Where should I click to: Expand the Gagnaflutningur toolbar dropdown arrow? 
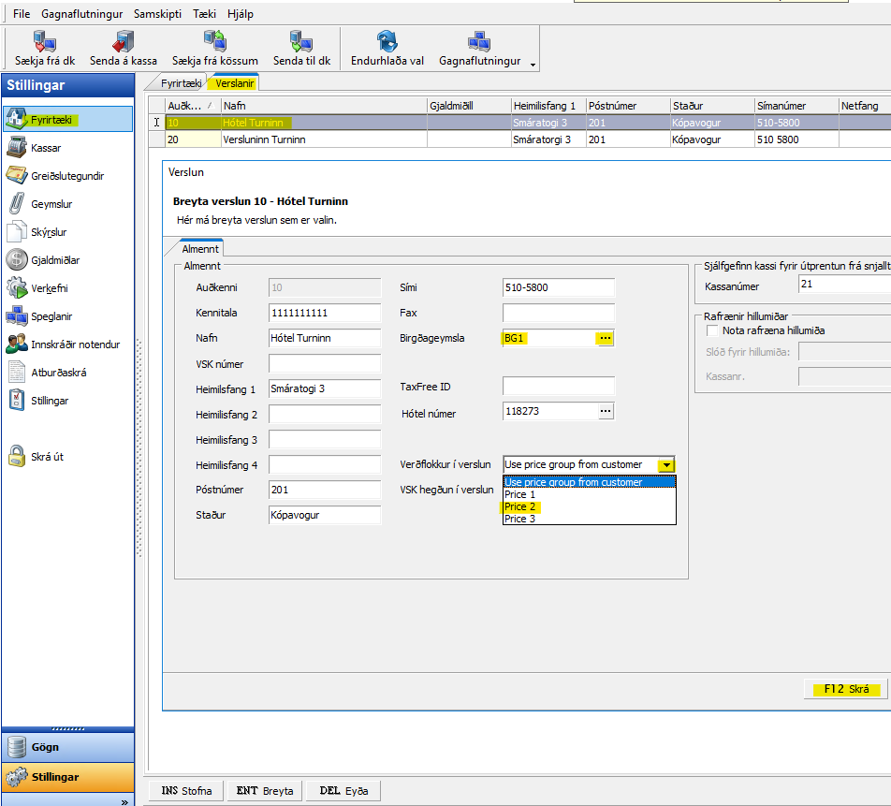point(533,65)
